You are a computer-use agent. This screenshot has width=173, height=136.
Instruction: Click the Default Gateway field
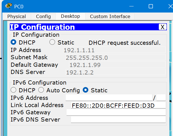117,65
